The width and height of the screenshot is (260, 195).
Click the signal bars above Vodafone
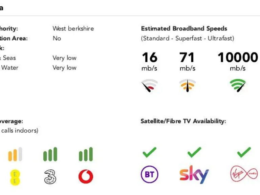86,154
